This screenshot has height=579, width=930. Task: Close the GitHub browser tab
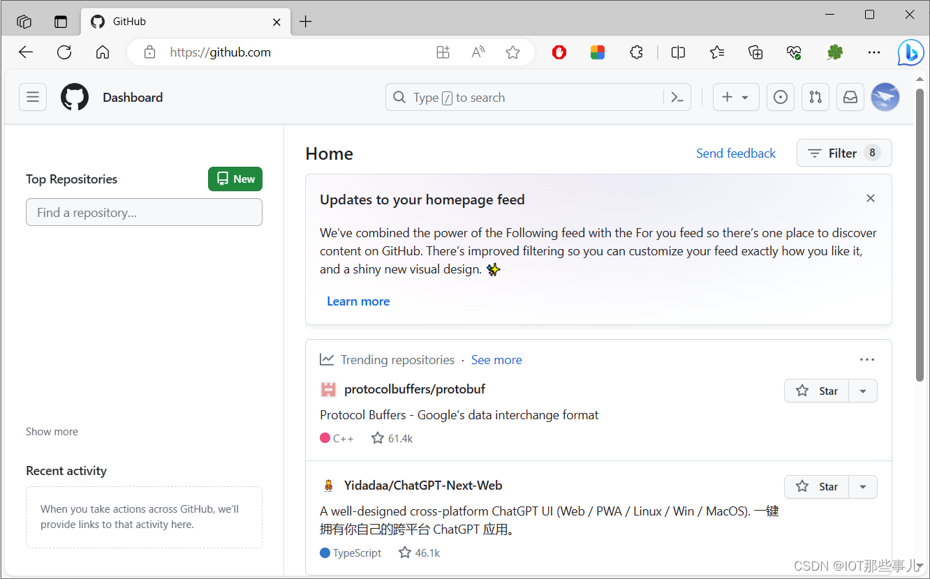tap(276, 22)
